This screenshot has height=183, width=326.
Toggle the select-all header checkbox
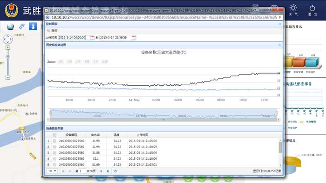[54, 135]
